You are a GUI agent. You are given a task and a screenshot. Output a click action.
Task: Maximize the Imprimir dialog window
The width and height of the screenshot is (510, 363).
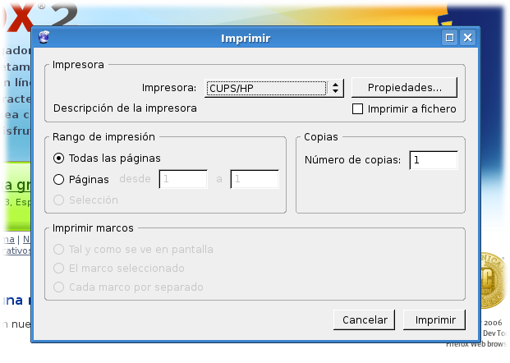[x=449, y=38]
